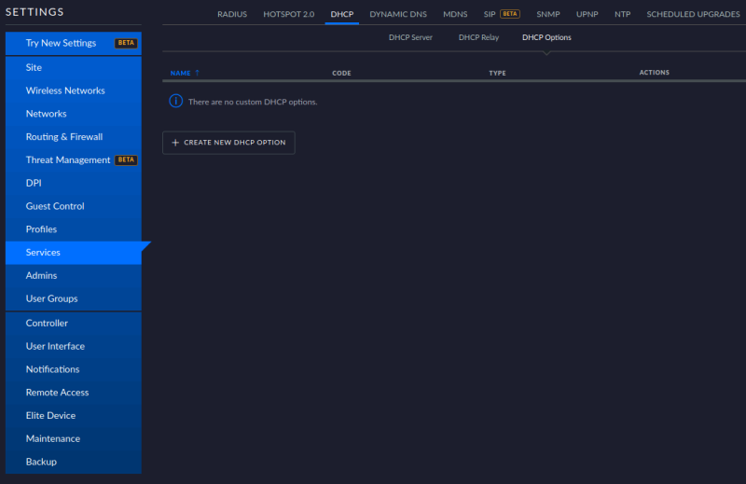Switch to DHCP Server sub-tab
The height and width of the screenshot is (484, 746).
(410, 37)
